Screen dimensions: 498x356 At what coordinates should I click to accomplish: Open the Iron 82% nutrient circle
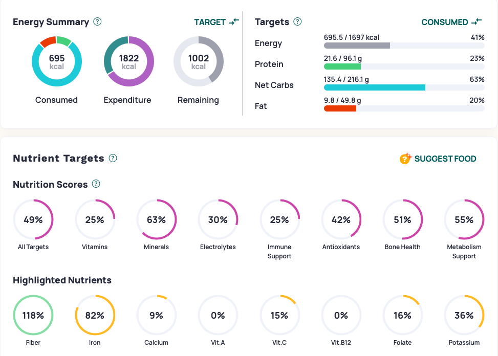[95, 316]
